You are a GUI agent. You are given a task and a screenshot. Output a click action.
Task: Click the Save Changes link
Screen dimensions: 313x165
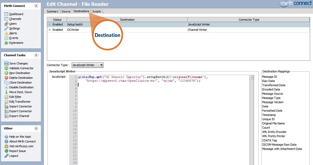[x=19, y=63]
